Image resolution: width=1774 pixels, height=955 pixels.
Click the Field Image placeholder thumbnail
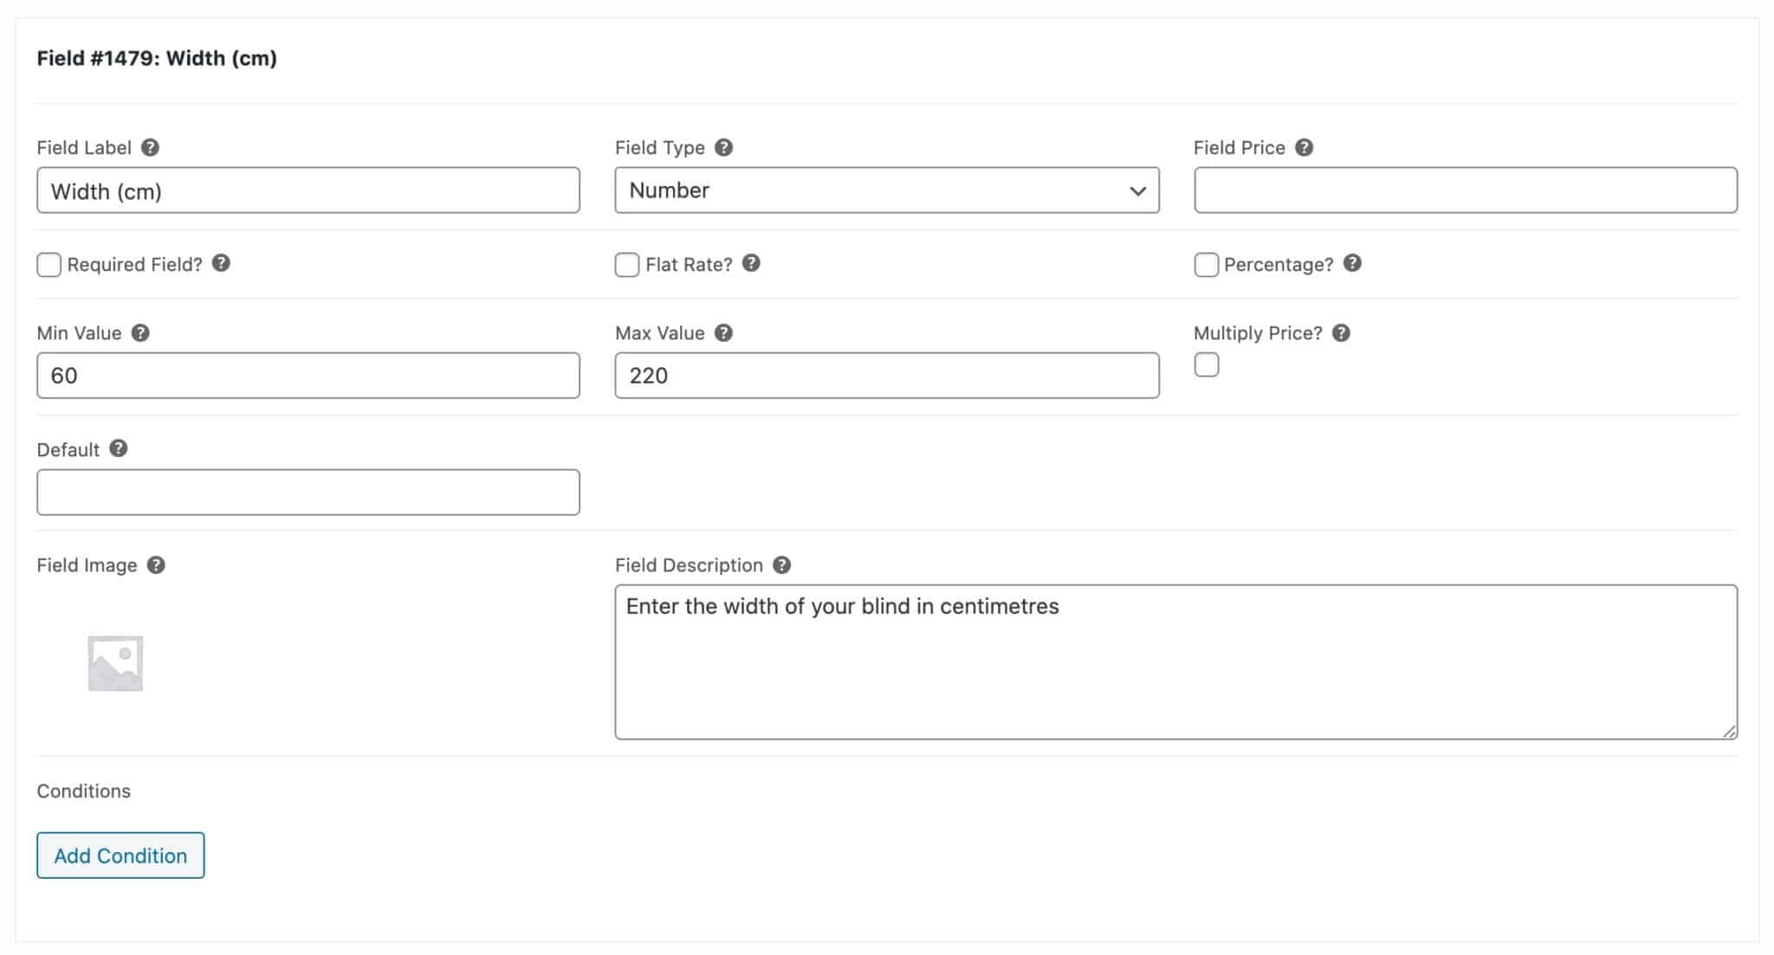(x=113, y=661)
